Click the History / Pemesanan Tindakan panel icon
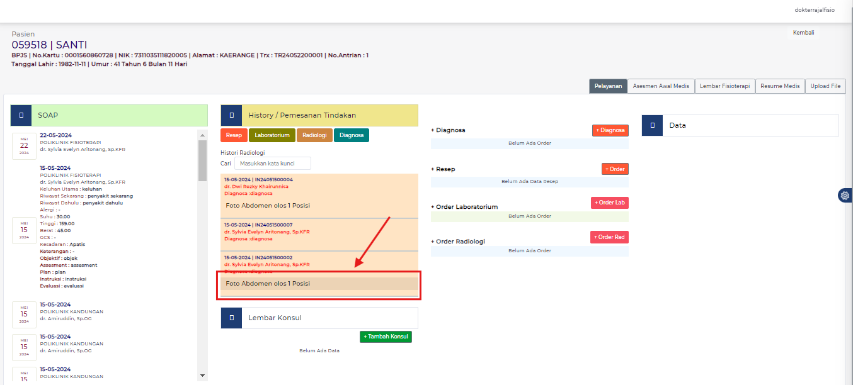Image resolution: width=853 pixels, height=385 pixels. click(x=232, y=116)
